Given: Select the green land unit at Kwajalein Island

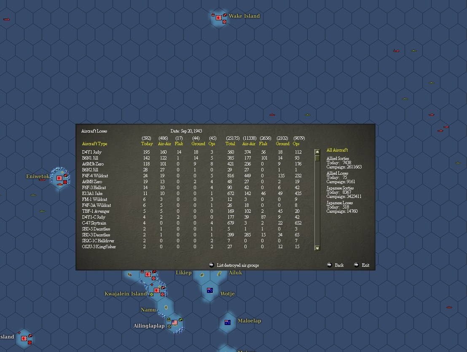Looking at the screenshot, I should 151,295.
